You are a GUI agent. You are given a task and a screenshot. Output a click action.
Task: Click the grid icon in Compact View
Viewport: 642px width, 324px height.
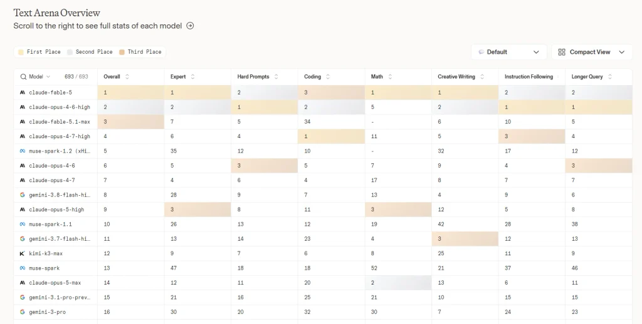pyautogui.click(x=562, y=52)
